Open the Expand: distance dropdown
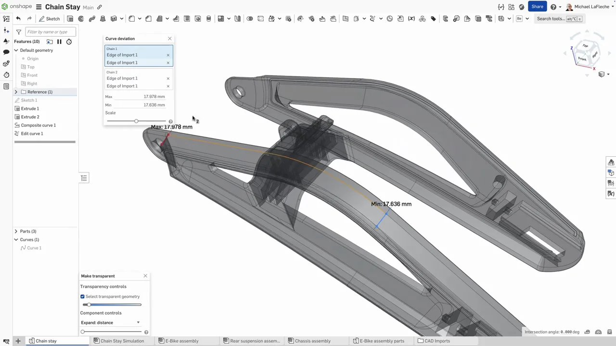 pos(110,322)
